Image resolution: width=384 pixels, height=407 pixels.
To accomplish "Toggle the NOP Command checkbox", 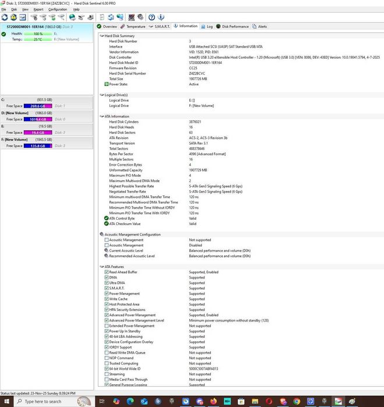I will [x=107, y=358].
